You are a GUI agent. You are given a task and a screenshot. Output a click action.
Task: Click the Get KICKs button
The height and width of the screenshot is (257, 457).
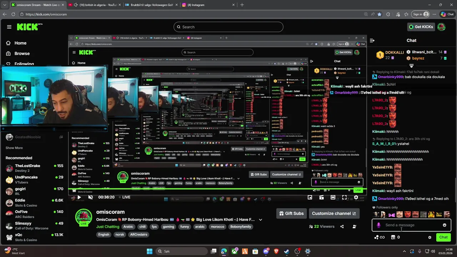[421, 27]
